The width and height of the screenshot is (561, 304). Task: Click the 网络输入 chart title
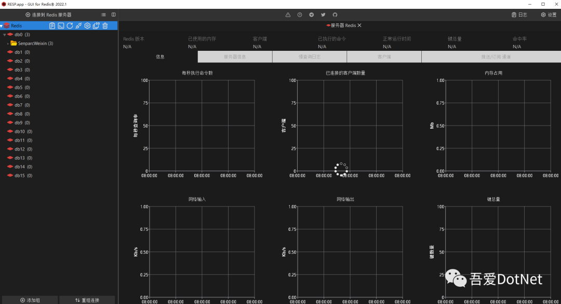pyautogui.click(x=197, y=199)
